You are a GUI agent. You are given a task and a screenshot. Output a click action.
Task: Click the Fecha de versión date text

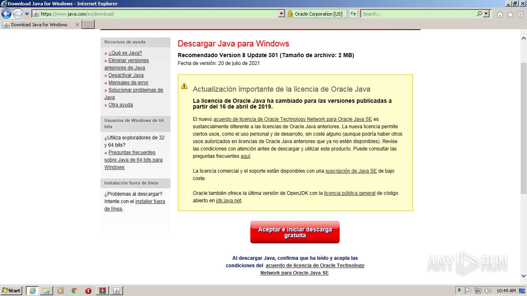(x=219, y=63)
